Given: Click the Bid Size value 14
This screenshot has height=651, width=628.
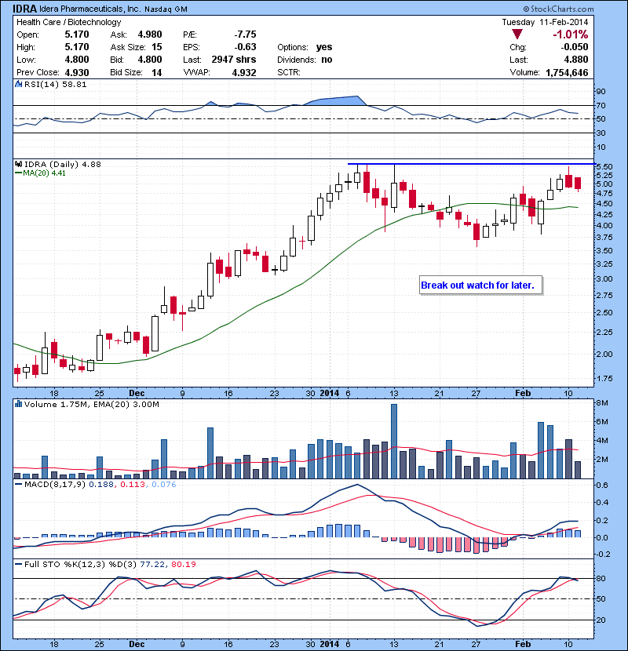Looking at the screenshot, I should click(157, 73).
